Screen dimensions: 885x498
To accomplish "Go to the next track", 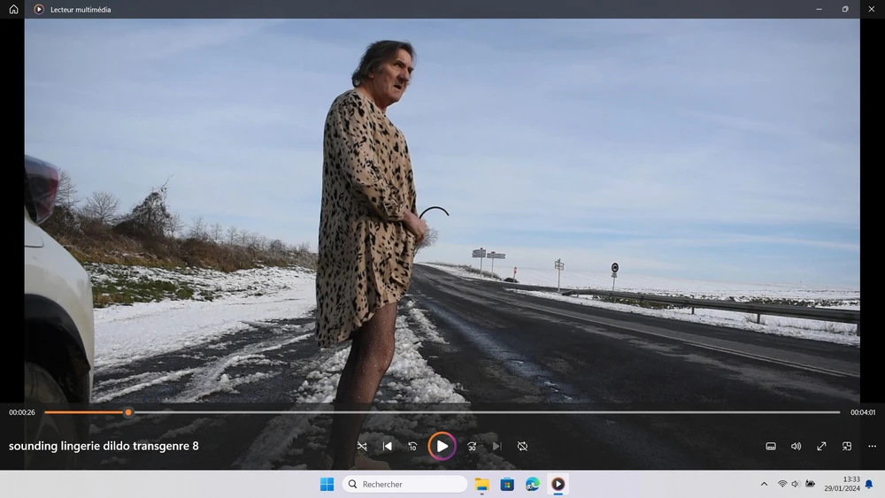I will tap(496, 447).
